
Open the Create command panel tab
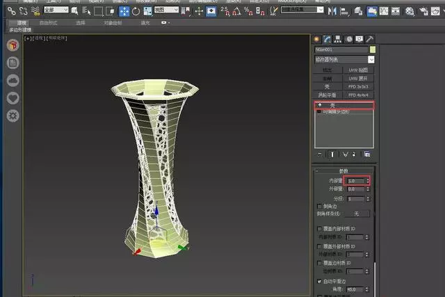pos(317,39)
